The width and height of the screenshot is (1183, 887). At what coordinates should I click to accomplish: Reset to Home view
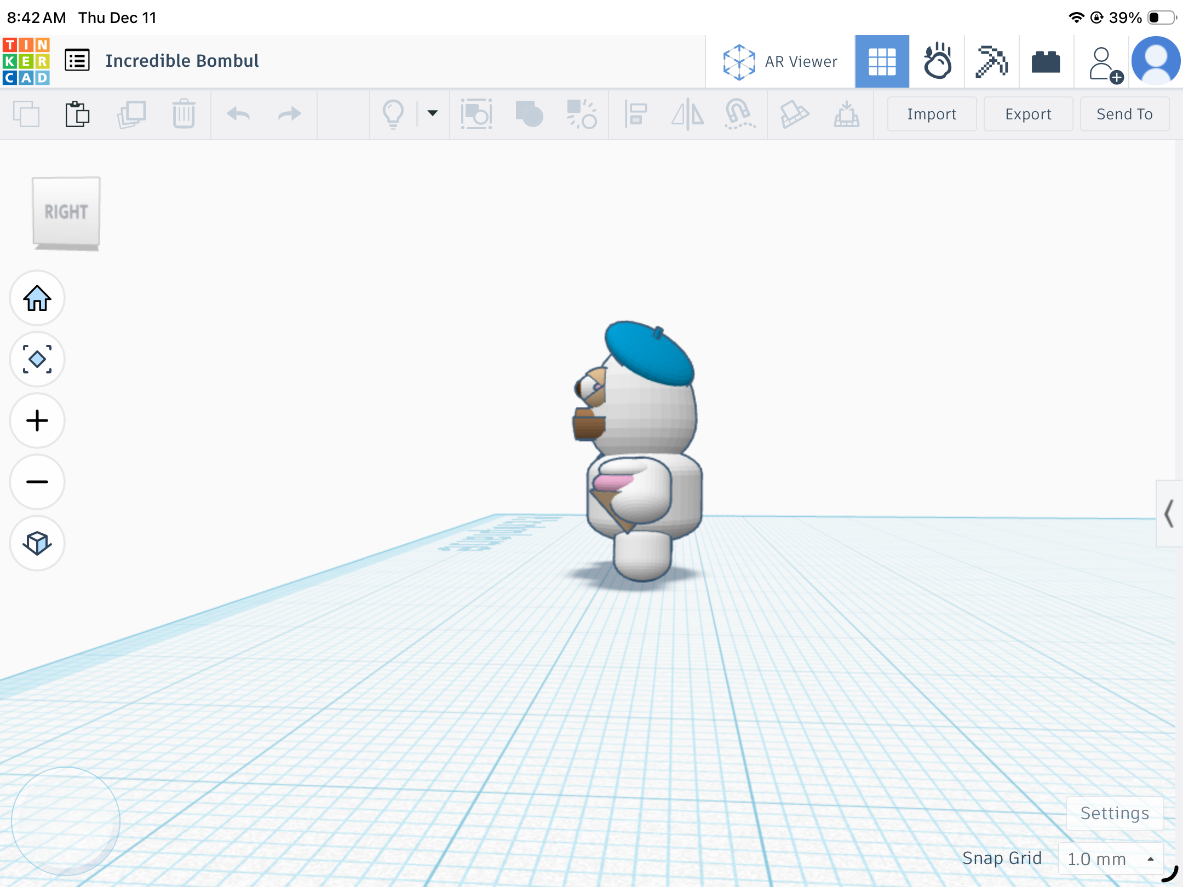pyautogui.click(x=37, y=298)
